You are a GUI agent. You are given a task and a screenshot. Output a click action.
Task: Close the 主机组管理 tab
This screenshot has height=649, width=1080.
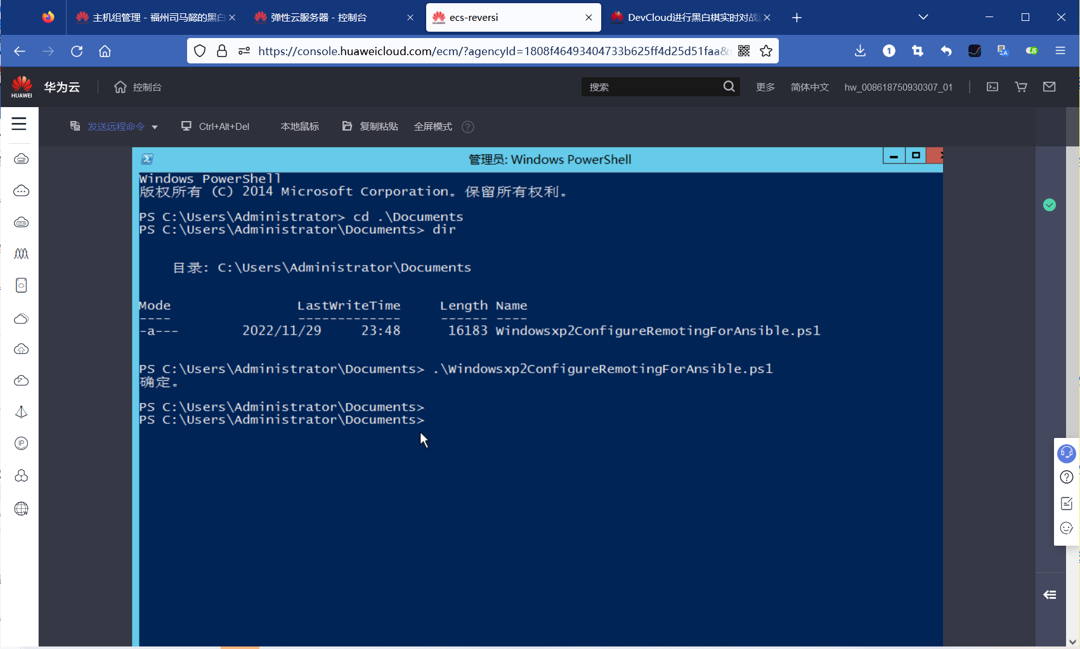pyautogui.click(x=232, y=17)
